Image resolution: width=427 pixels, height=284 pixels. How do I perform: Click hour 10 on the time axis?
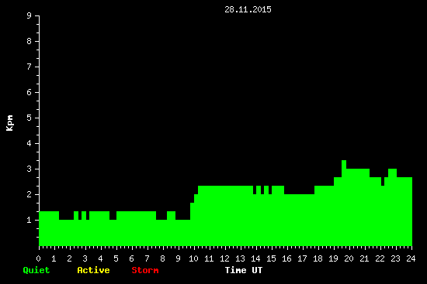click(x=193, y=258)
